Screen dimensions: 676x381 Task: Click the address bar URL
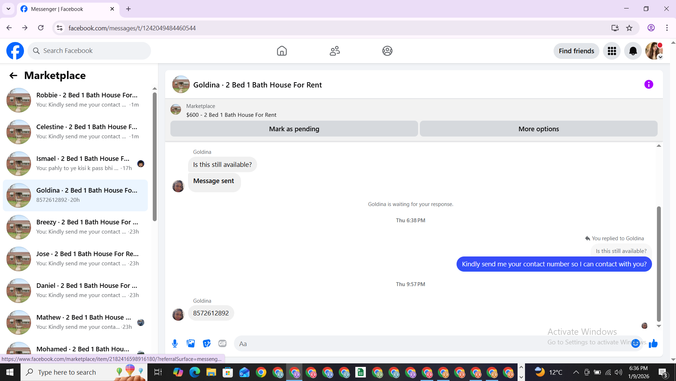coord(132,28)
